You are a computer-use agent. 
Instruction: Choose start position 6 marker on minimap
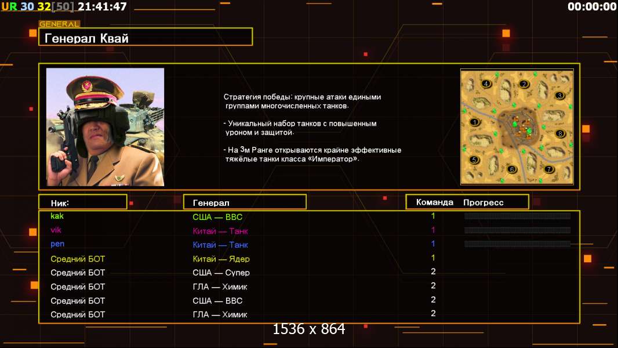click(x=511, y=169)
